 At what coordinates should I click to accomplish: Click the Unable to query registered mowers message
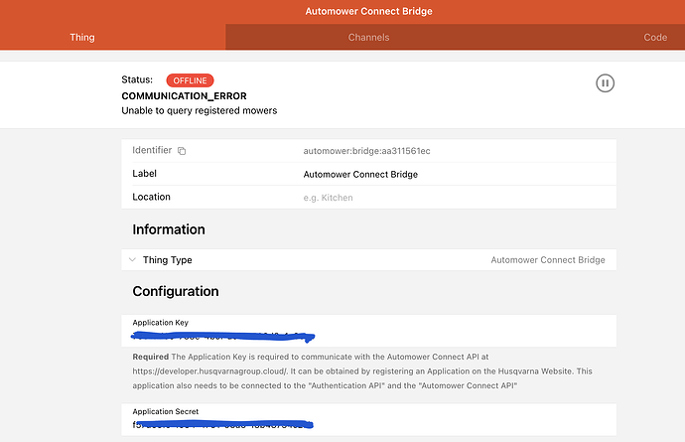(x=199, y=110)
